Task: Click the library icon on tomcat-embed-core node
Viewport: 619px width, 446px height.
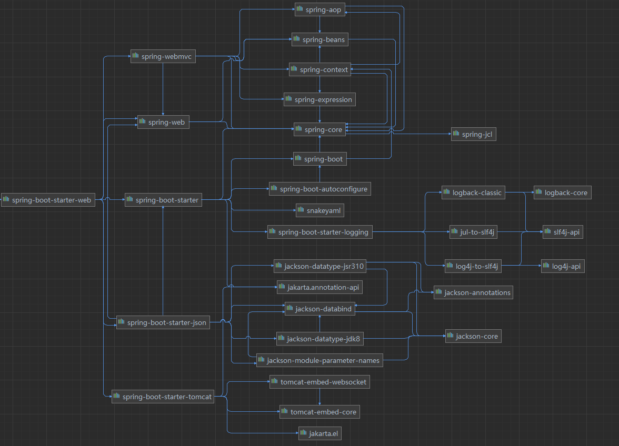Action: click(x=285, y=412)
